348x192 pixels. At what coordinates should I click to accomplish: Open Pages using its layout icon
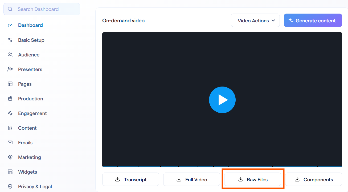[x=10, y=84]
